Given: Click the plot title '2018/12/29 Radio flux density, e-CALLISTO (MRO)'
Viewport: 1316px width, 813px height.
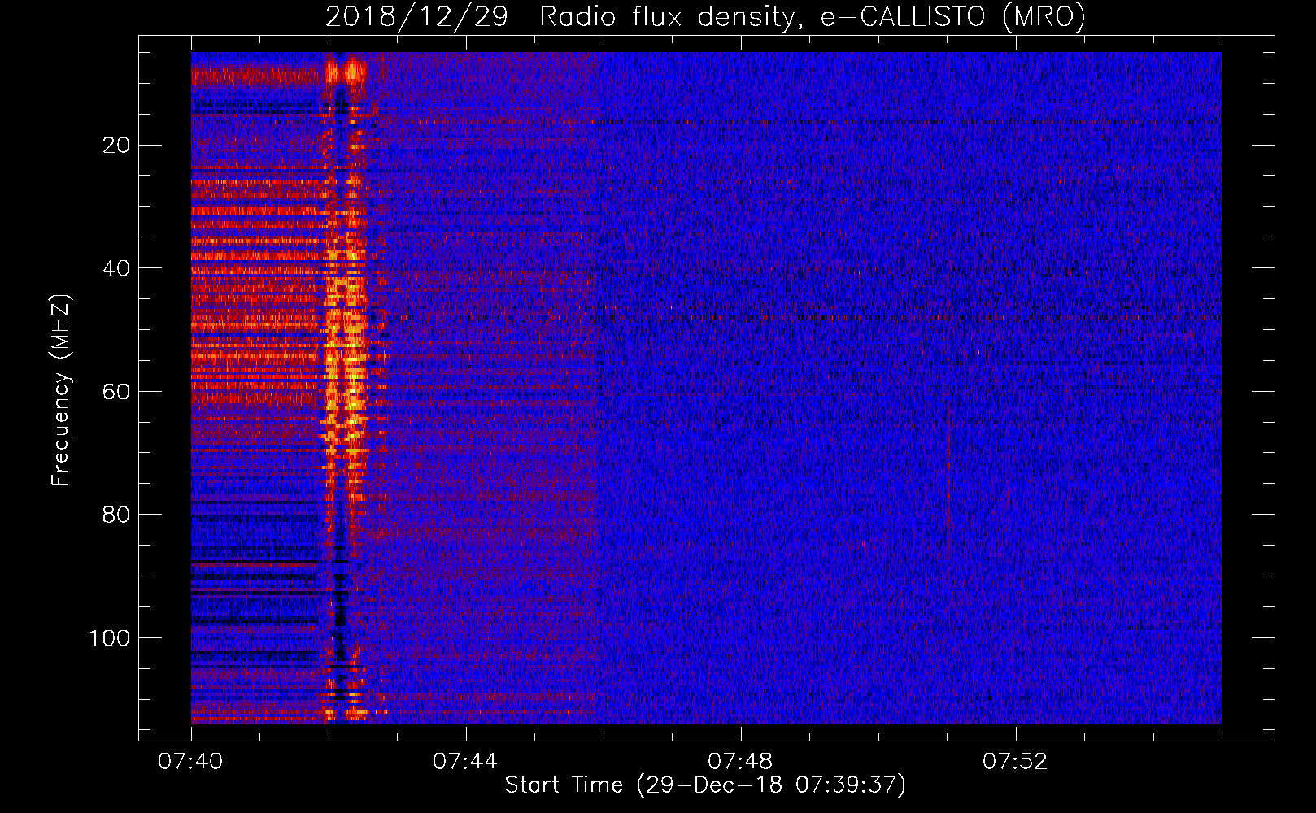Looking at the screenshot, I should point(705,16).
